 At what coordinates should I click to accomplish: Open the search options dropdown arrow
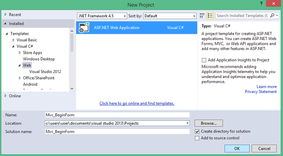click(277, 16)
